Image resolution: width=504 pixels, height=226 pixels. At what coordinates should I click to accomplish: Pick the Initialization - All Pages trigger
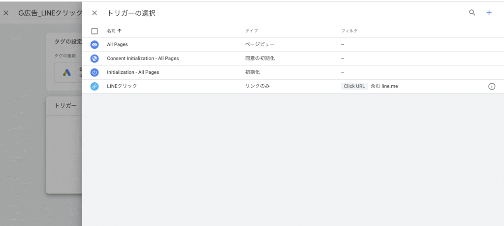coord(132,72)
